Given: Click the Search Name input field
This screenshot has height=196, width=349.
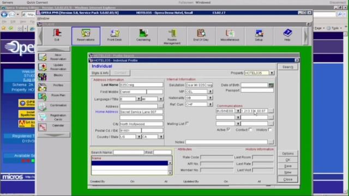Looking at the screenshot, I should click(129, 152).
